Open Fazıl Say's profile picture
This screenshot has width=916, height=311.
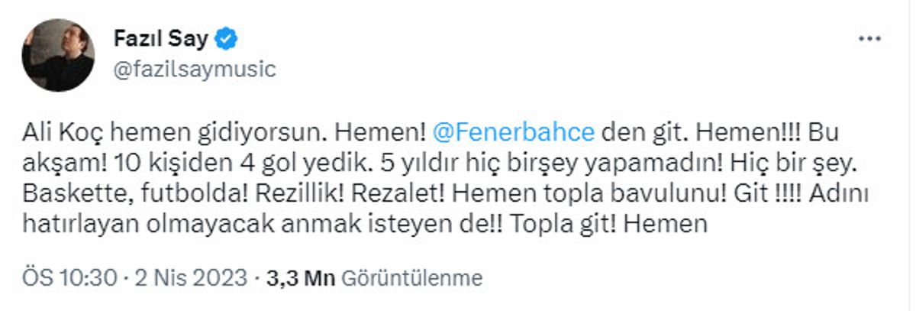(58, 55)
